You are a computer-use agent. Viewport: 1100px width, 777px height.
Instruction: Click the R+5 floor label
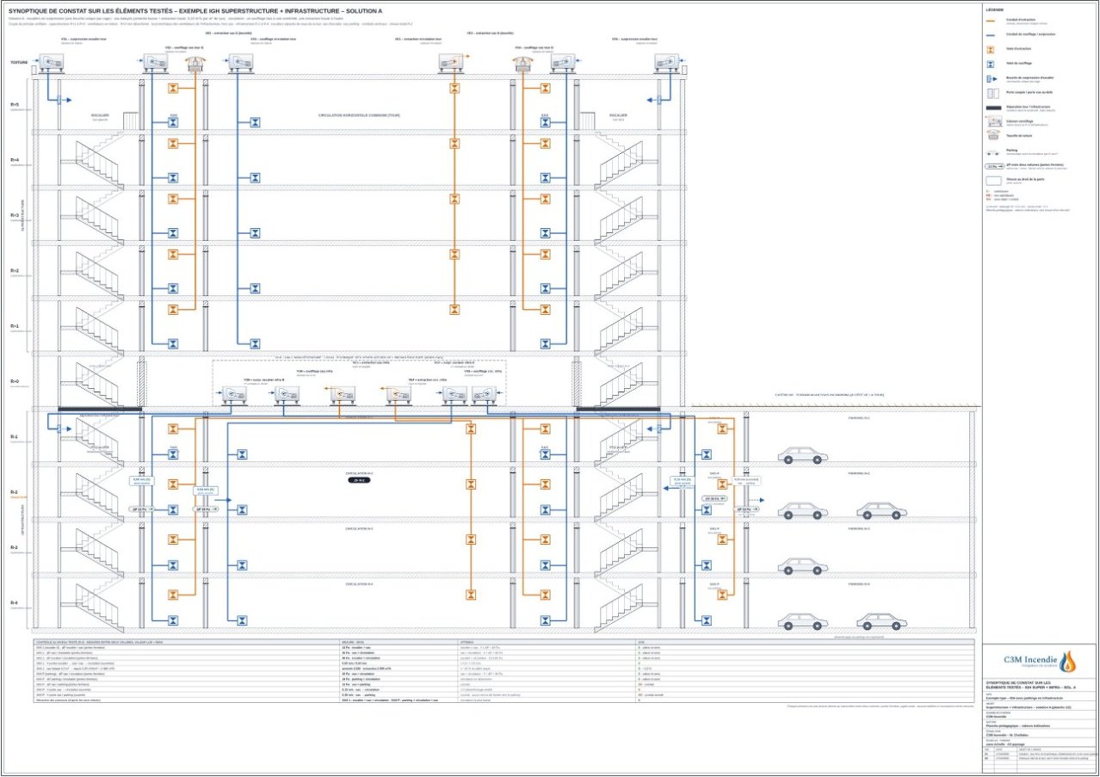(x=15, y=105)
